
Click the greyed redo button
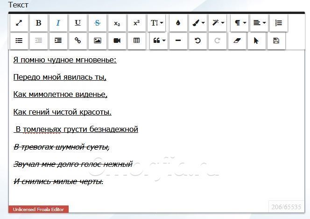(x=217, y=41)
